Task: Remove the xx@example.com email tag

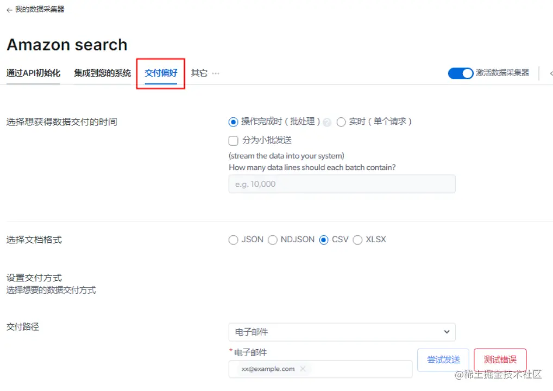Action: click(x=303, y=369)
